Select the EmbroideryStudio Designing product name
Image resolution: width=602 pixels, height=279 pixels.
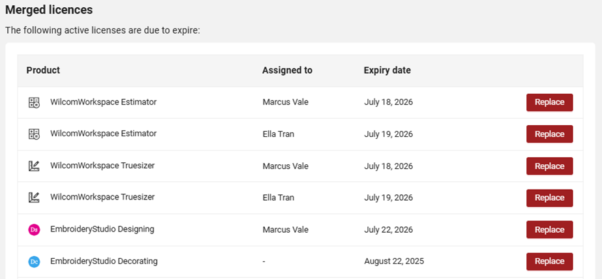(x=102, y=229)
